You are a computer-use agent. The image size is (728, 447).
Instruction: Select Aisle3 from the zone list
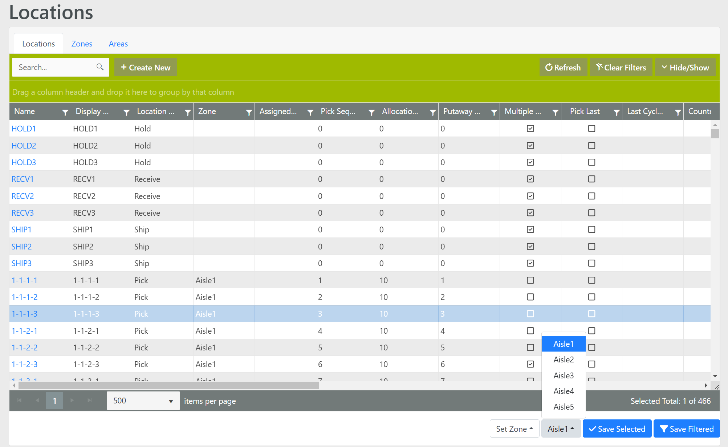tap(563, 375)
